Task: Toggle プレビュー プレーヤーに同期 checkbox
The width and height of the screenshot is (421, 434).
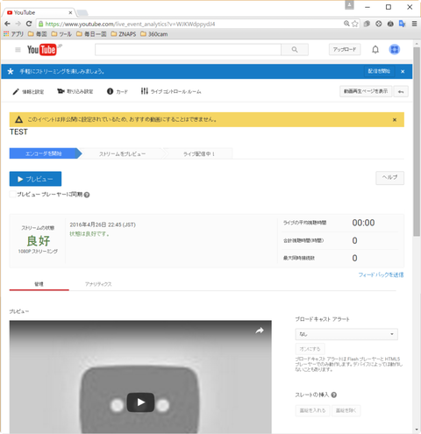Action: point(12,195)
